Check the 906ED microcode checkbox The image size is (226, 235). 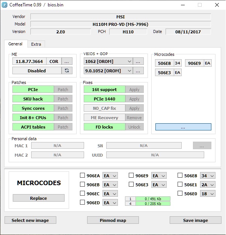pyautogui.click(x=82, y=202)
